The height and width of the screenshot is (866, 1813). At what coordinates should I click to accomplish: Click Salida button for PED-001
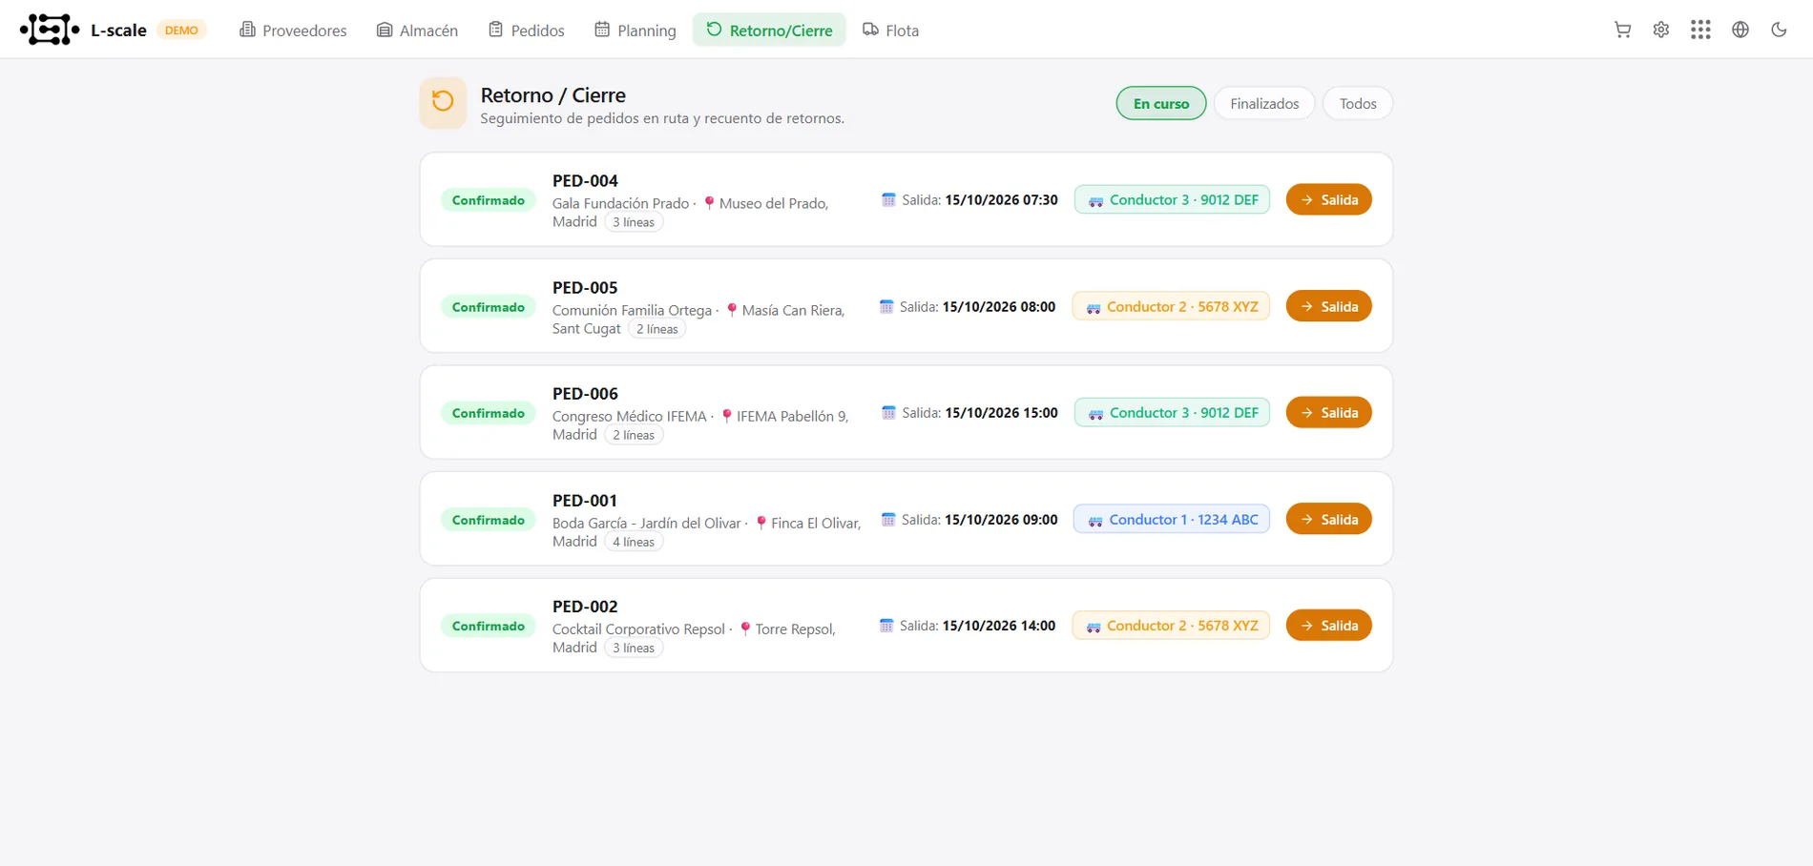(1329, 519)
